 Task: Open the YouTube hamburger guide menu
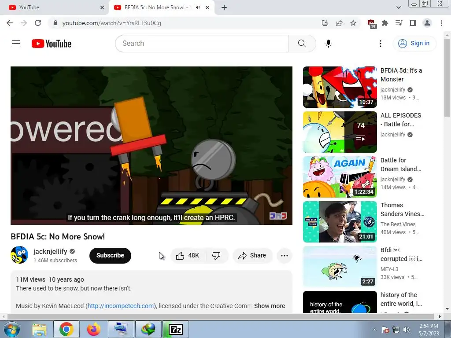16,44
